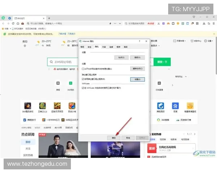
Task: Open the downloads arrow icon
Action: click(x=204, y=23)
